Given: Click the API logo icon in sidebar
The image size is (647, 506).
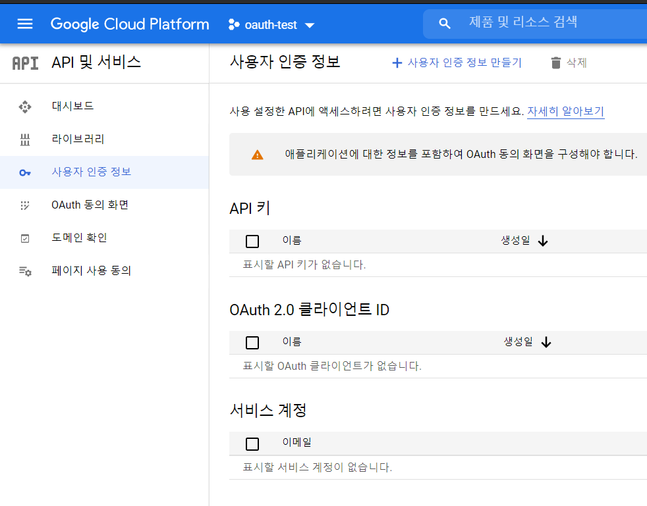Looking at the screenshot, I should click(x=25, y=63).
